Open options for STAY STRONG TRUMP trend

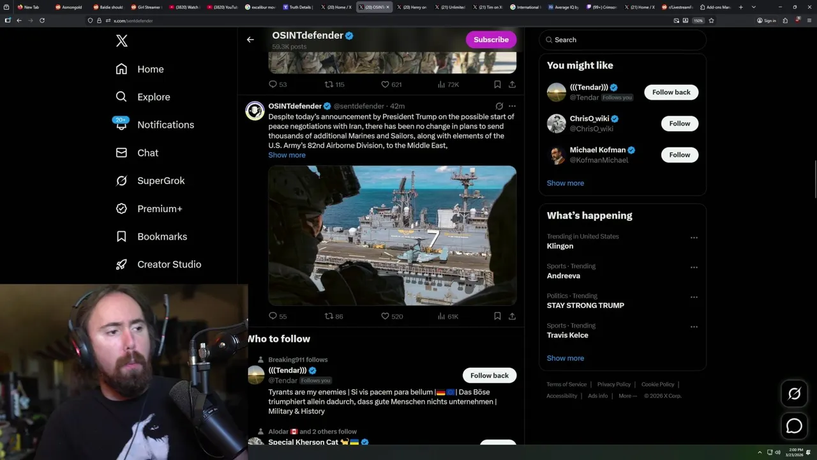694,298
